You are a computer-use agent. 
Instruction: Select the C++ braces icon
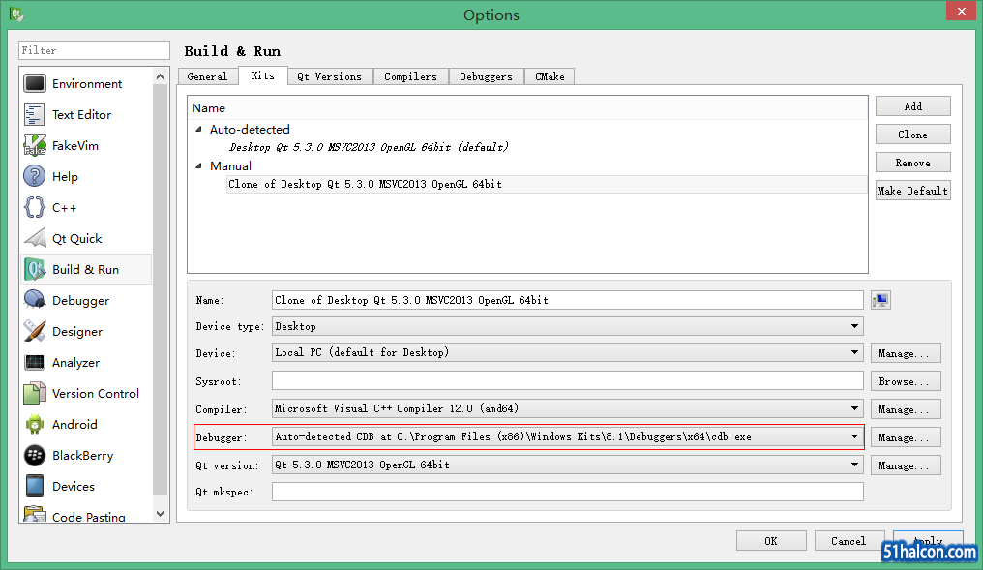tap(35, 207)
